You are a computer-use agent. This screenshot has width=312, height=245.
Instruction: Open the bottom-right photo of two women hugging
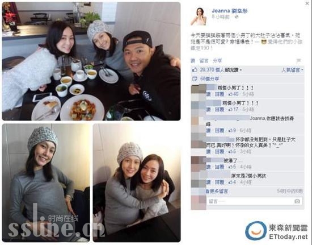click(137, 183)
